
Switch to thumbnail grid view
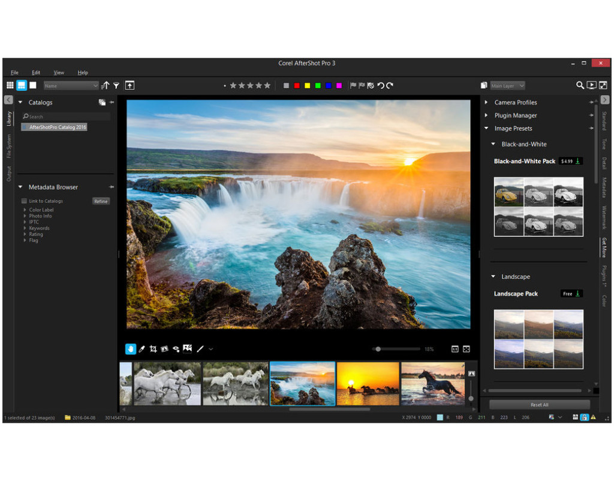pos(10,86)
